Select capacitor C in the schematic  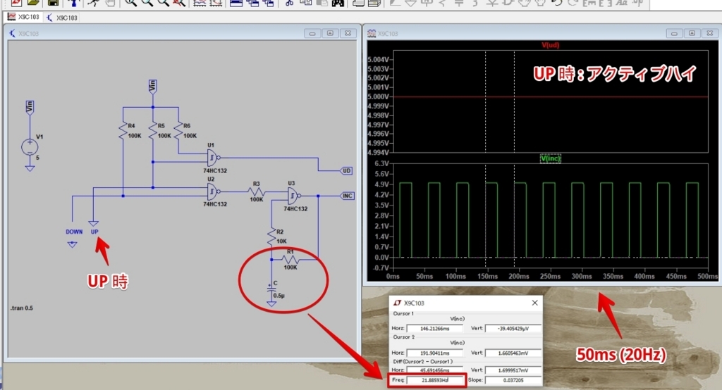[x=271, y=290]
